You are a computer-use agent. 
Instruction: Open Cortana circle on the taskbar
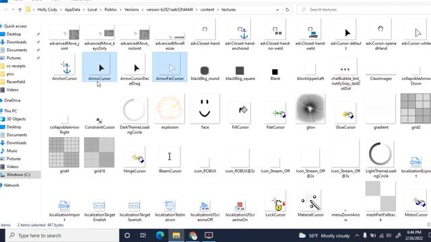(127, 235)
